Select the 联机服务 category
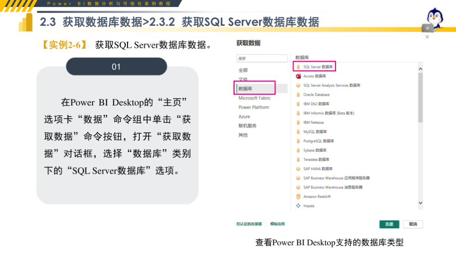The height and width of the screenshot is (256, 456). point(247,126)
